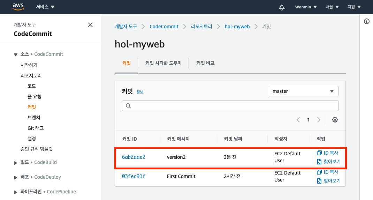Screen dimensions: 373x200
Task: Click the First Commit message cell
Action: pyautogui.click(x=181, y=176)
